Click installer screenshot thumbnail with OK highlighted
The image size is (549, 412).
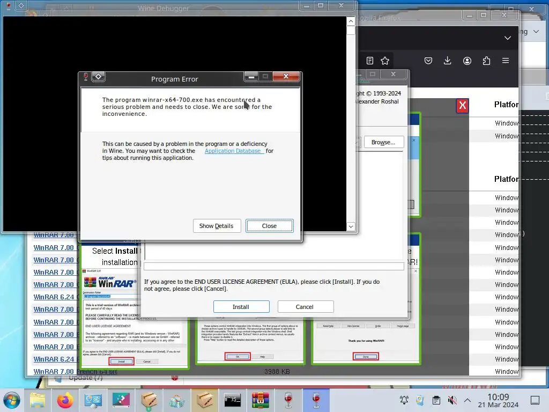tap(250, 341)
